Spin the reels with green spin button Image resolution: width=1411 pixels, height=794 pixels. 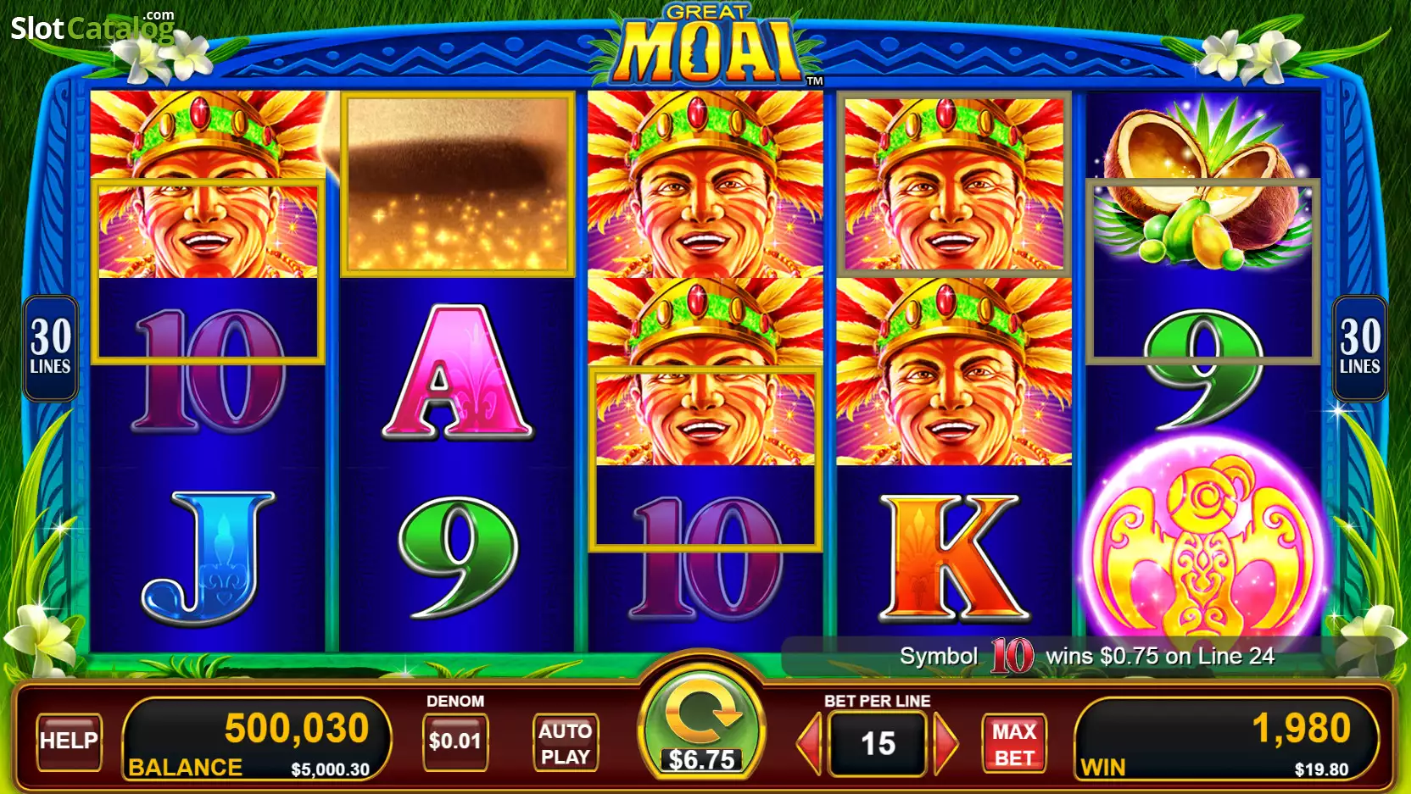[x=701, y=721]
